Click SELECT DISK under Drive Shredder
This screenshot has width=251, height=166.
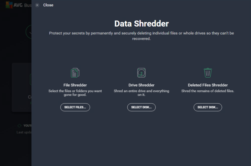(x=141, y=107)
